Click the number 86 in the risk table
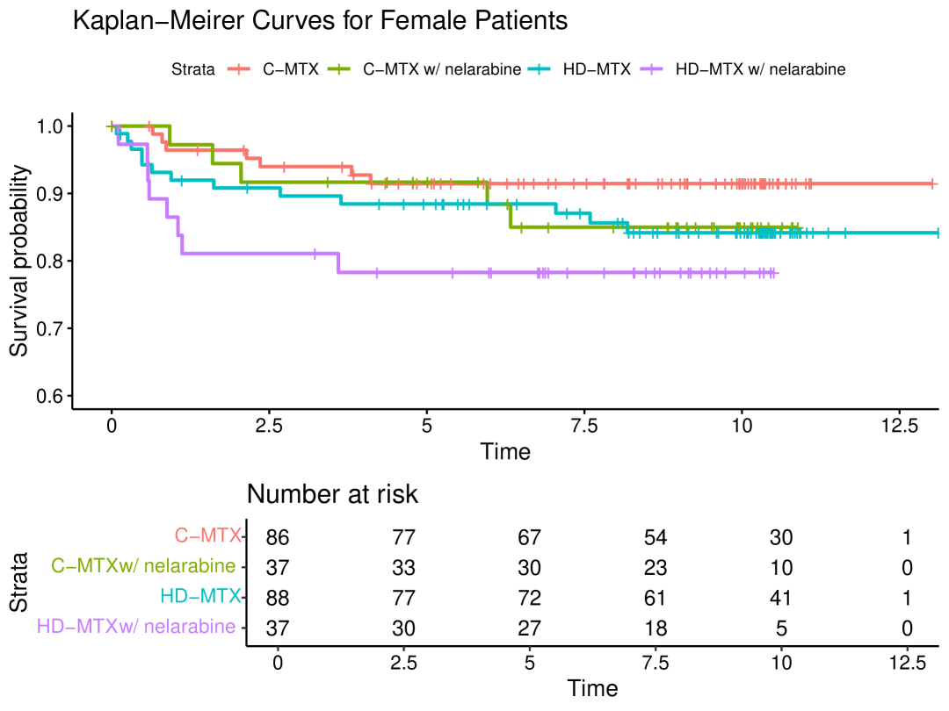This screenshot has width=949, height=711. [279, 538]
